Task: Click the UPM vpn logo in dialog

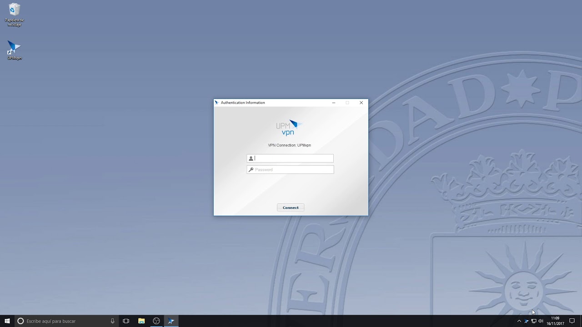Action: pos(289,128)
